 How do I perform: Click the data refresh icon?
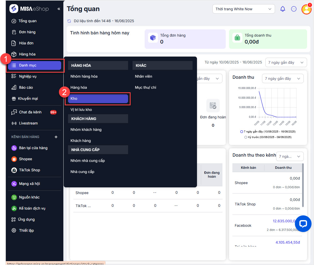(x=69, y=21)
